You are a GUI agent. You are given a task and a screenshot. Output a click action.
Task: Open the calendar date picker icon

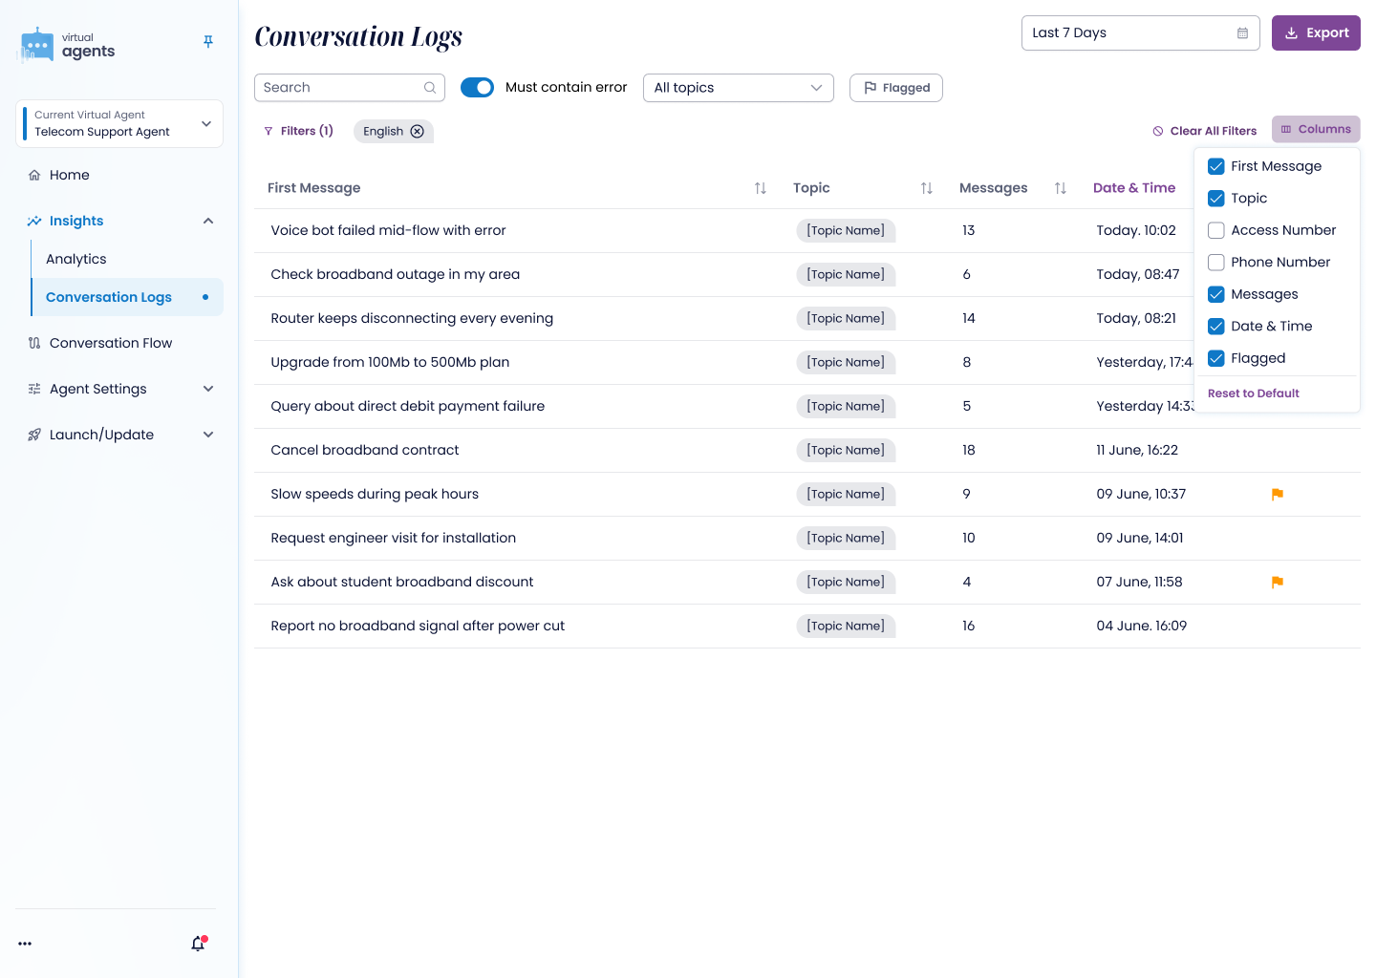click(1242, 33)
